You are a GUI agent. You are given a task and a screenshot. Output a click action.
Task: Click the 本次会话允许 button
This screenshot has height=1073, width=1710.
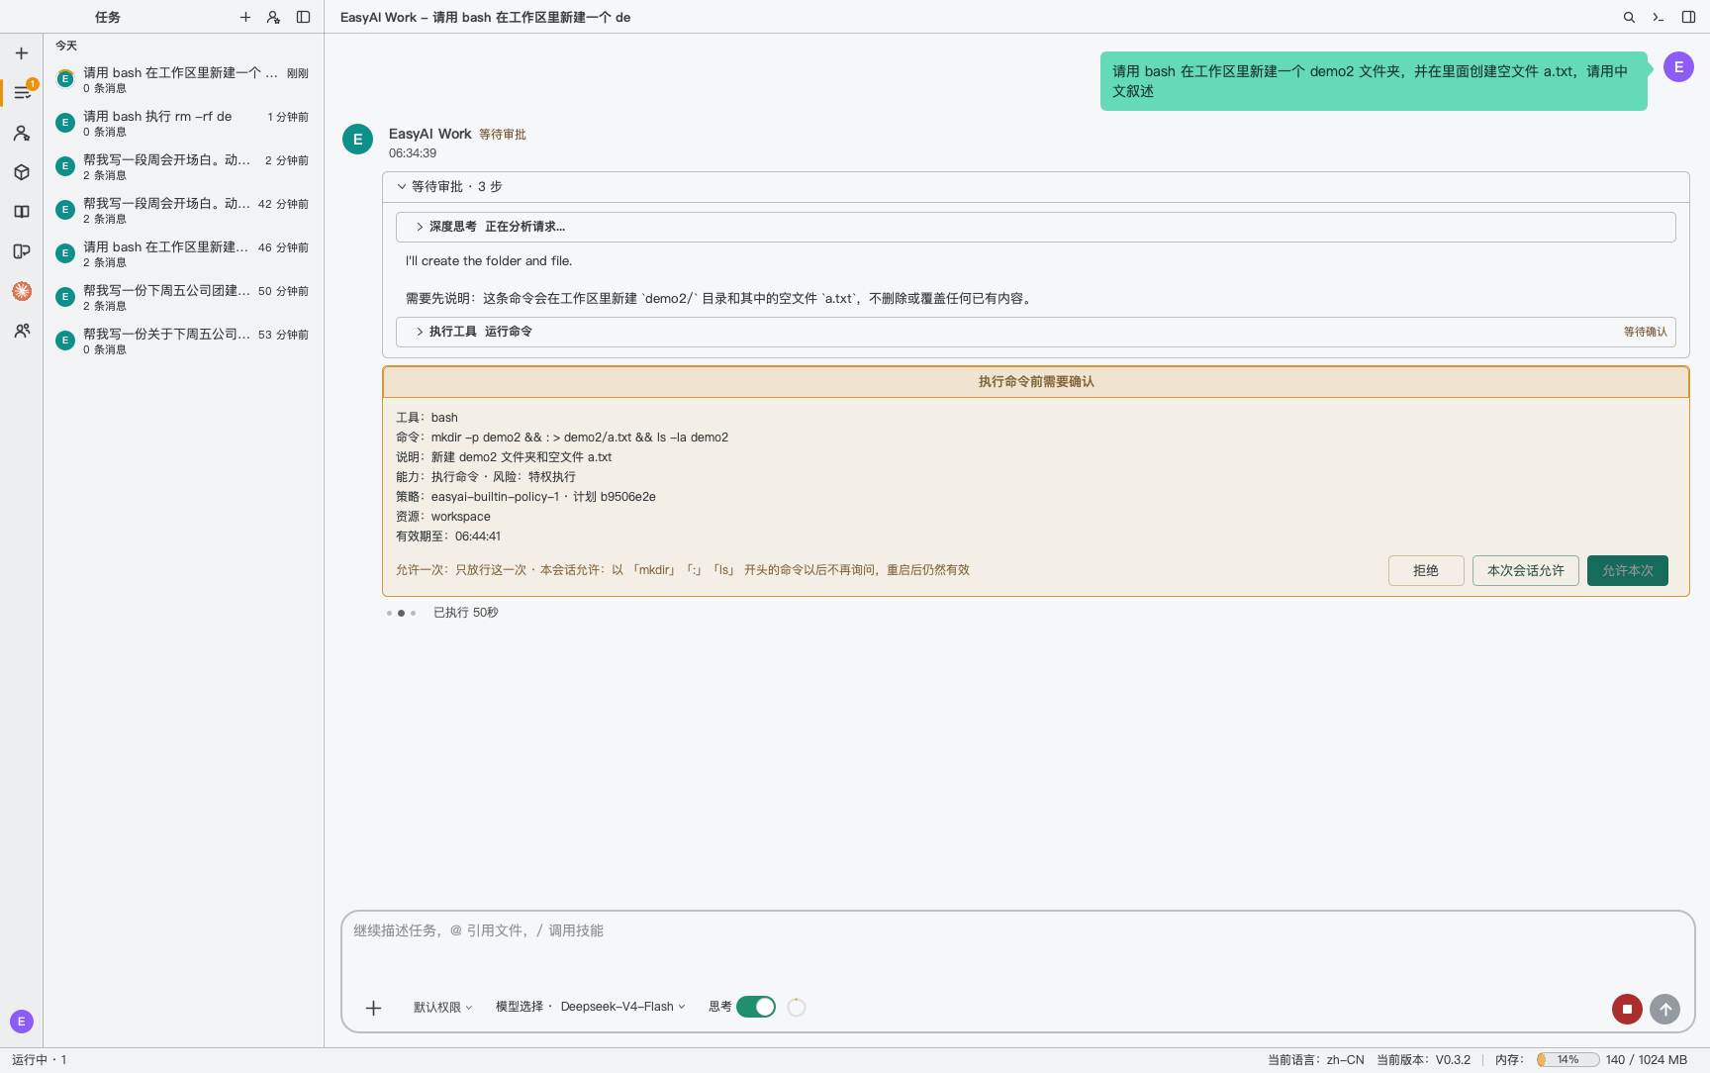click(1525, 570)
